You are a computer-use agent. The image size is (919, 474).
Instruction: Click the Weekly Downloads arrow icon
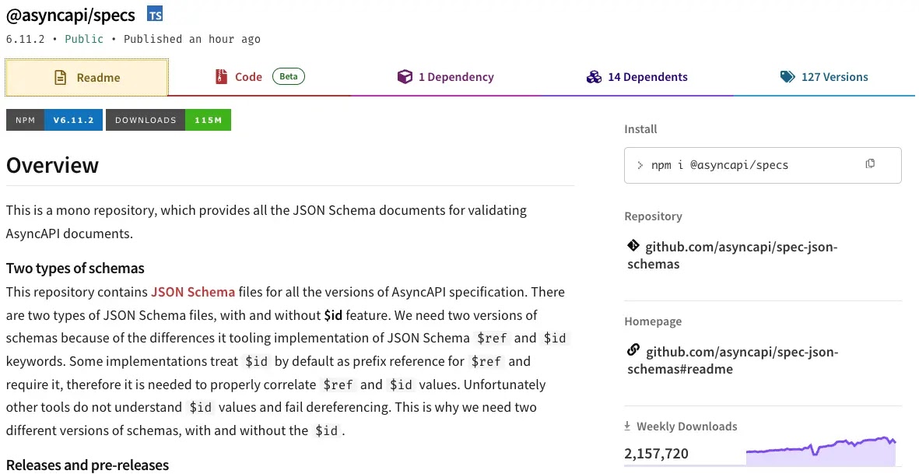pyautogui.click(x=627, y=426)
